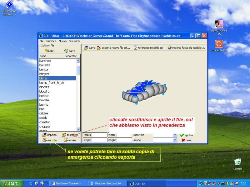This screenshot has width=250, height=187.
Task: Click the list scrollbar down arrow
Action: [x=78, y=129]
